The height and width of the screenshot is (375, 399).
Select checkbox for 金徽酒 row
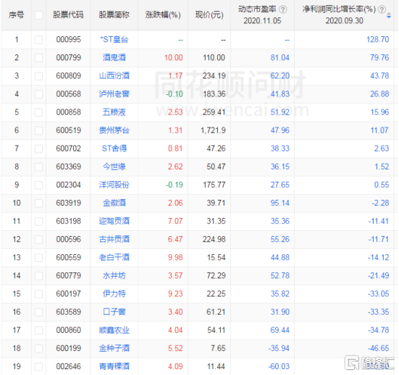point(38,203)
